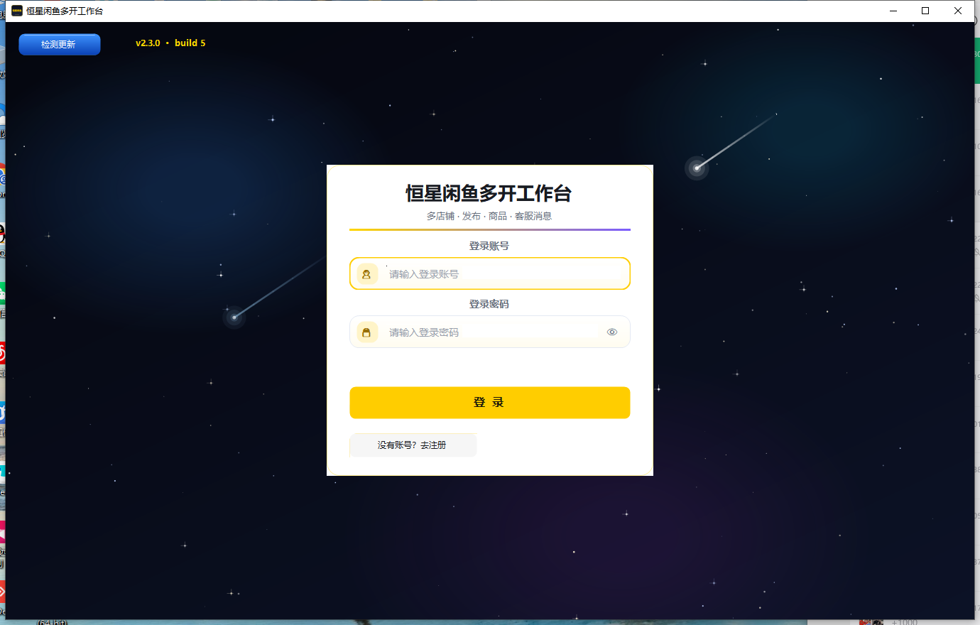Click the 登录账号 field label

click(489, 246)
